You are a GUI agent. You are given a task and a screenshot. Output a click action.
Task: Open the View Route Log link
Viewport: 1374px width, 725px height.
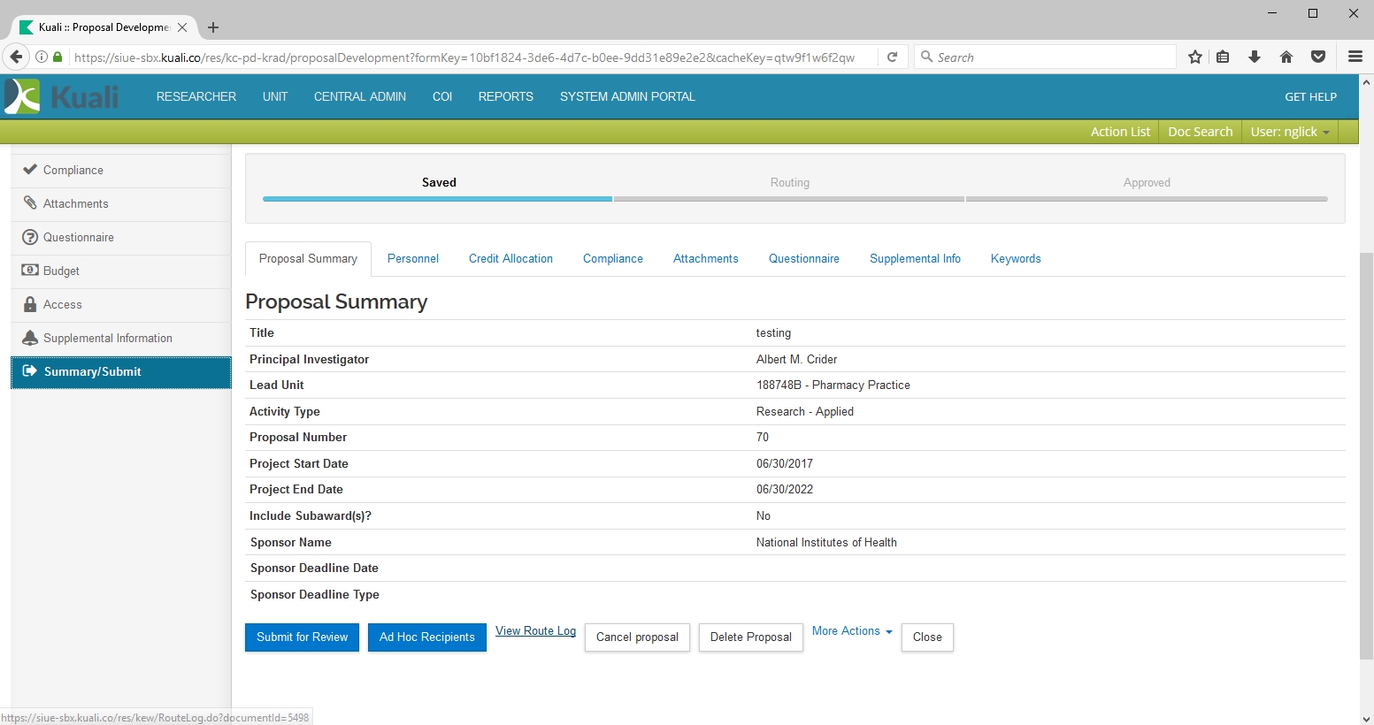pyautogui.click(x=535, y=631)
